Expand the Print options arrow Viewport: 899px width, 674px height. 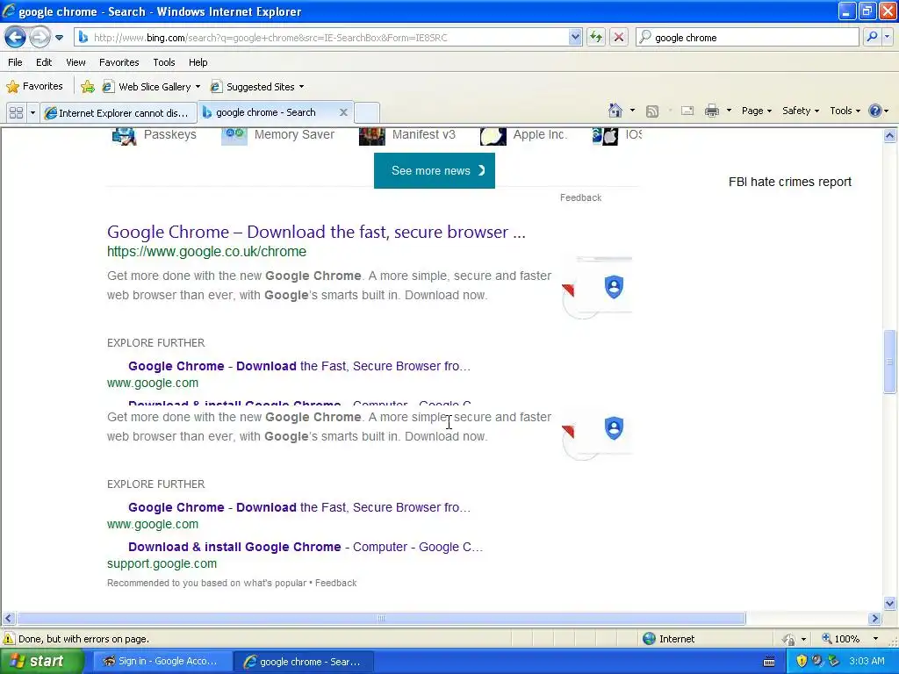click(x=729, y=111)
